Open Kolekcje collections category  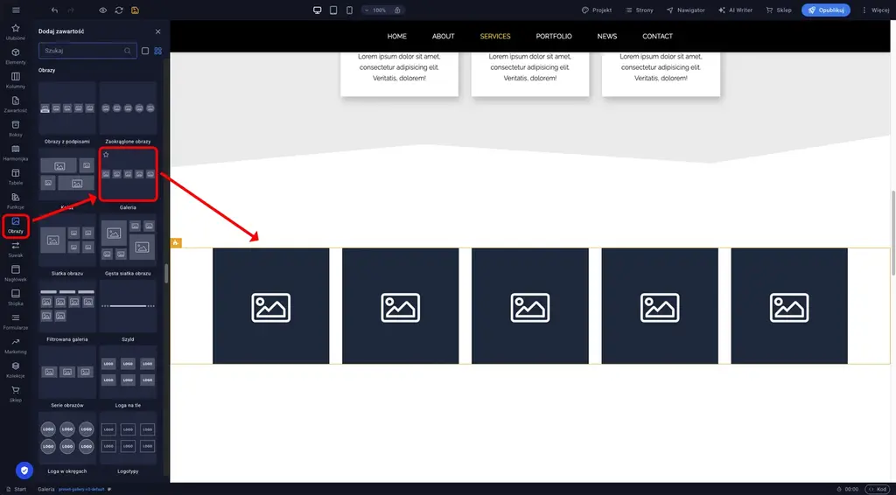point(16,370)
